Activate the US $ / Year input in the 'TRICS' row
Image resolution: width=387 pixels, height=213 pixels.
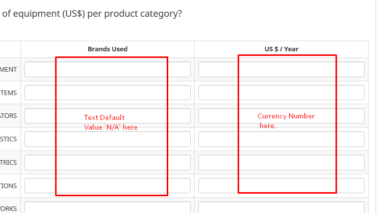[x=281, y=163]
